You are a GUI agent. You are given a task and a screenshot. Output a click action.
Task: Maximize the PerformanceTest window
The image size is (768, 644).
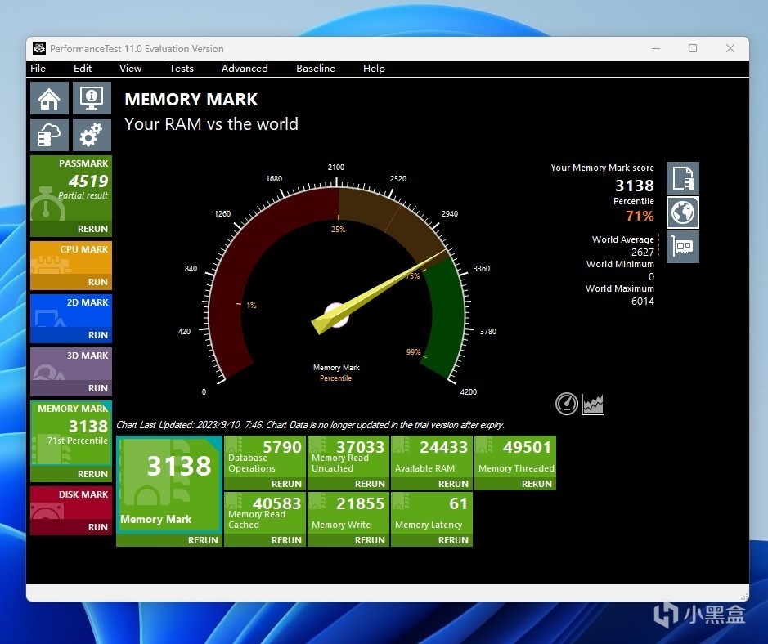[x=693, y=48]
